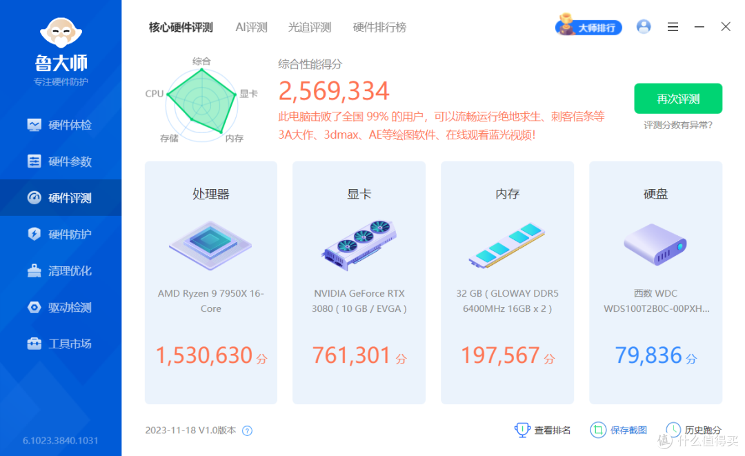Screen dimensions: 745x456
Task: Click the version help question mark icon
Action: [x=247, y=429]
